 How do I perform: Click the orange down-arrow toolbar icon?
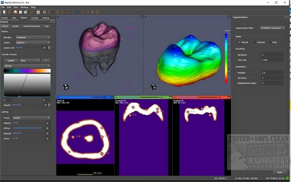point(93,12)
